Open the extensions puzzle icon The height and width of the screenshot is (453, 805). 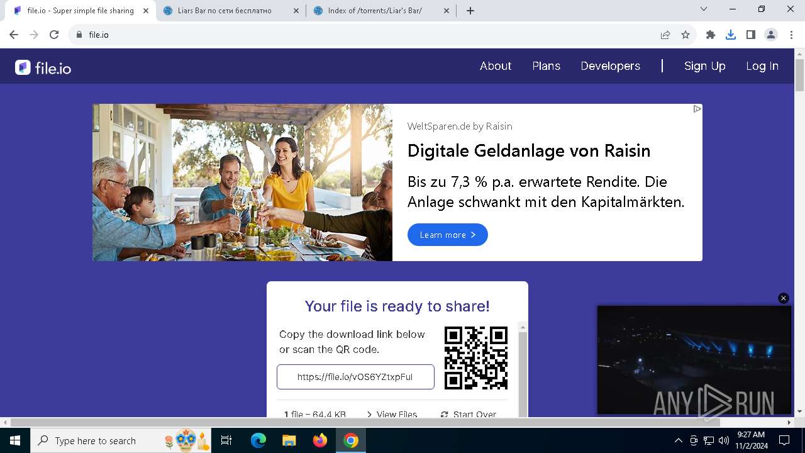(x=711, y=35)
